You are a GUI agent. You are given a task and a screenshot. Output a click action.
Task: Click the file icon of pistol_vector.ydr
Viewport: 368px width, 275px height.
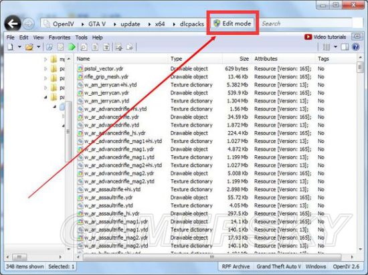point(80,69)
